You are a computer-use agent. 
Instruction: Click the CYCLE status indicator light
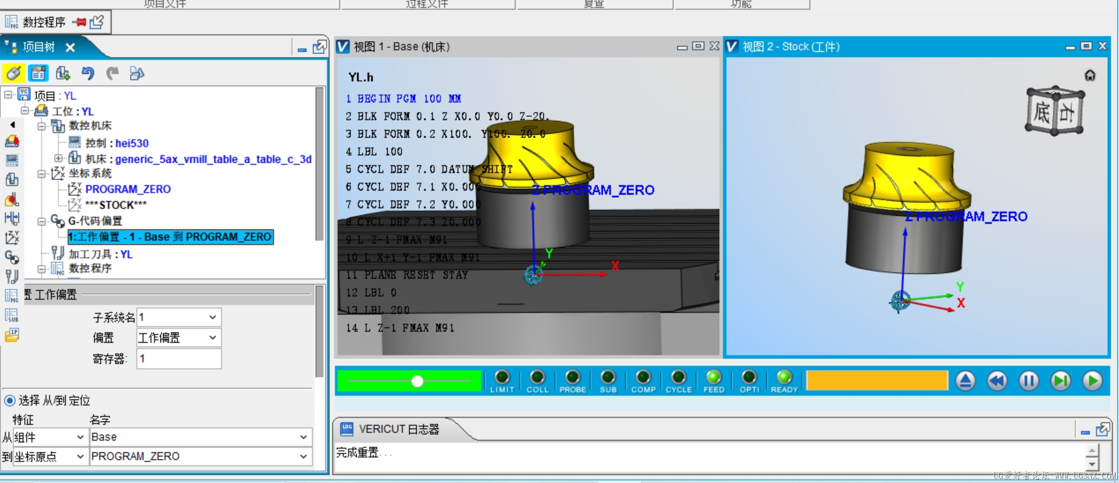tap(679, 377)
